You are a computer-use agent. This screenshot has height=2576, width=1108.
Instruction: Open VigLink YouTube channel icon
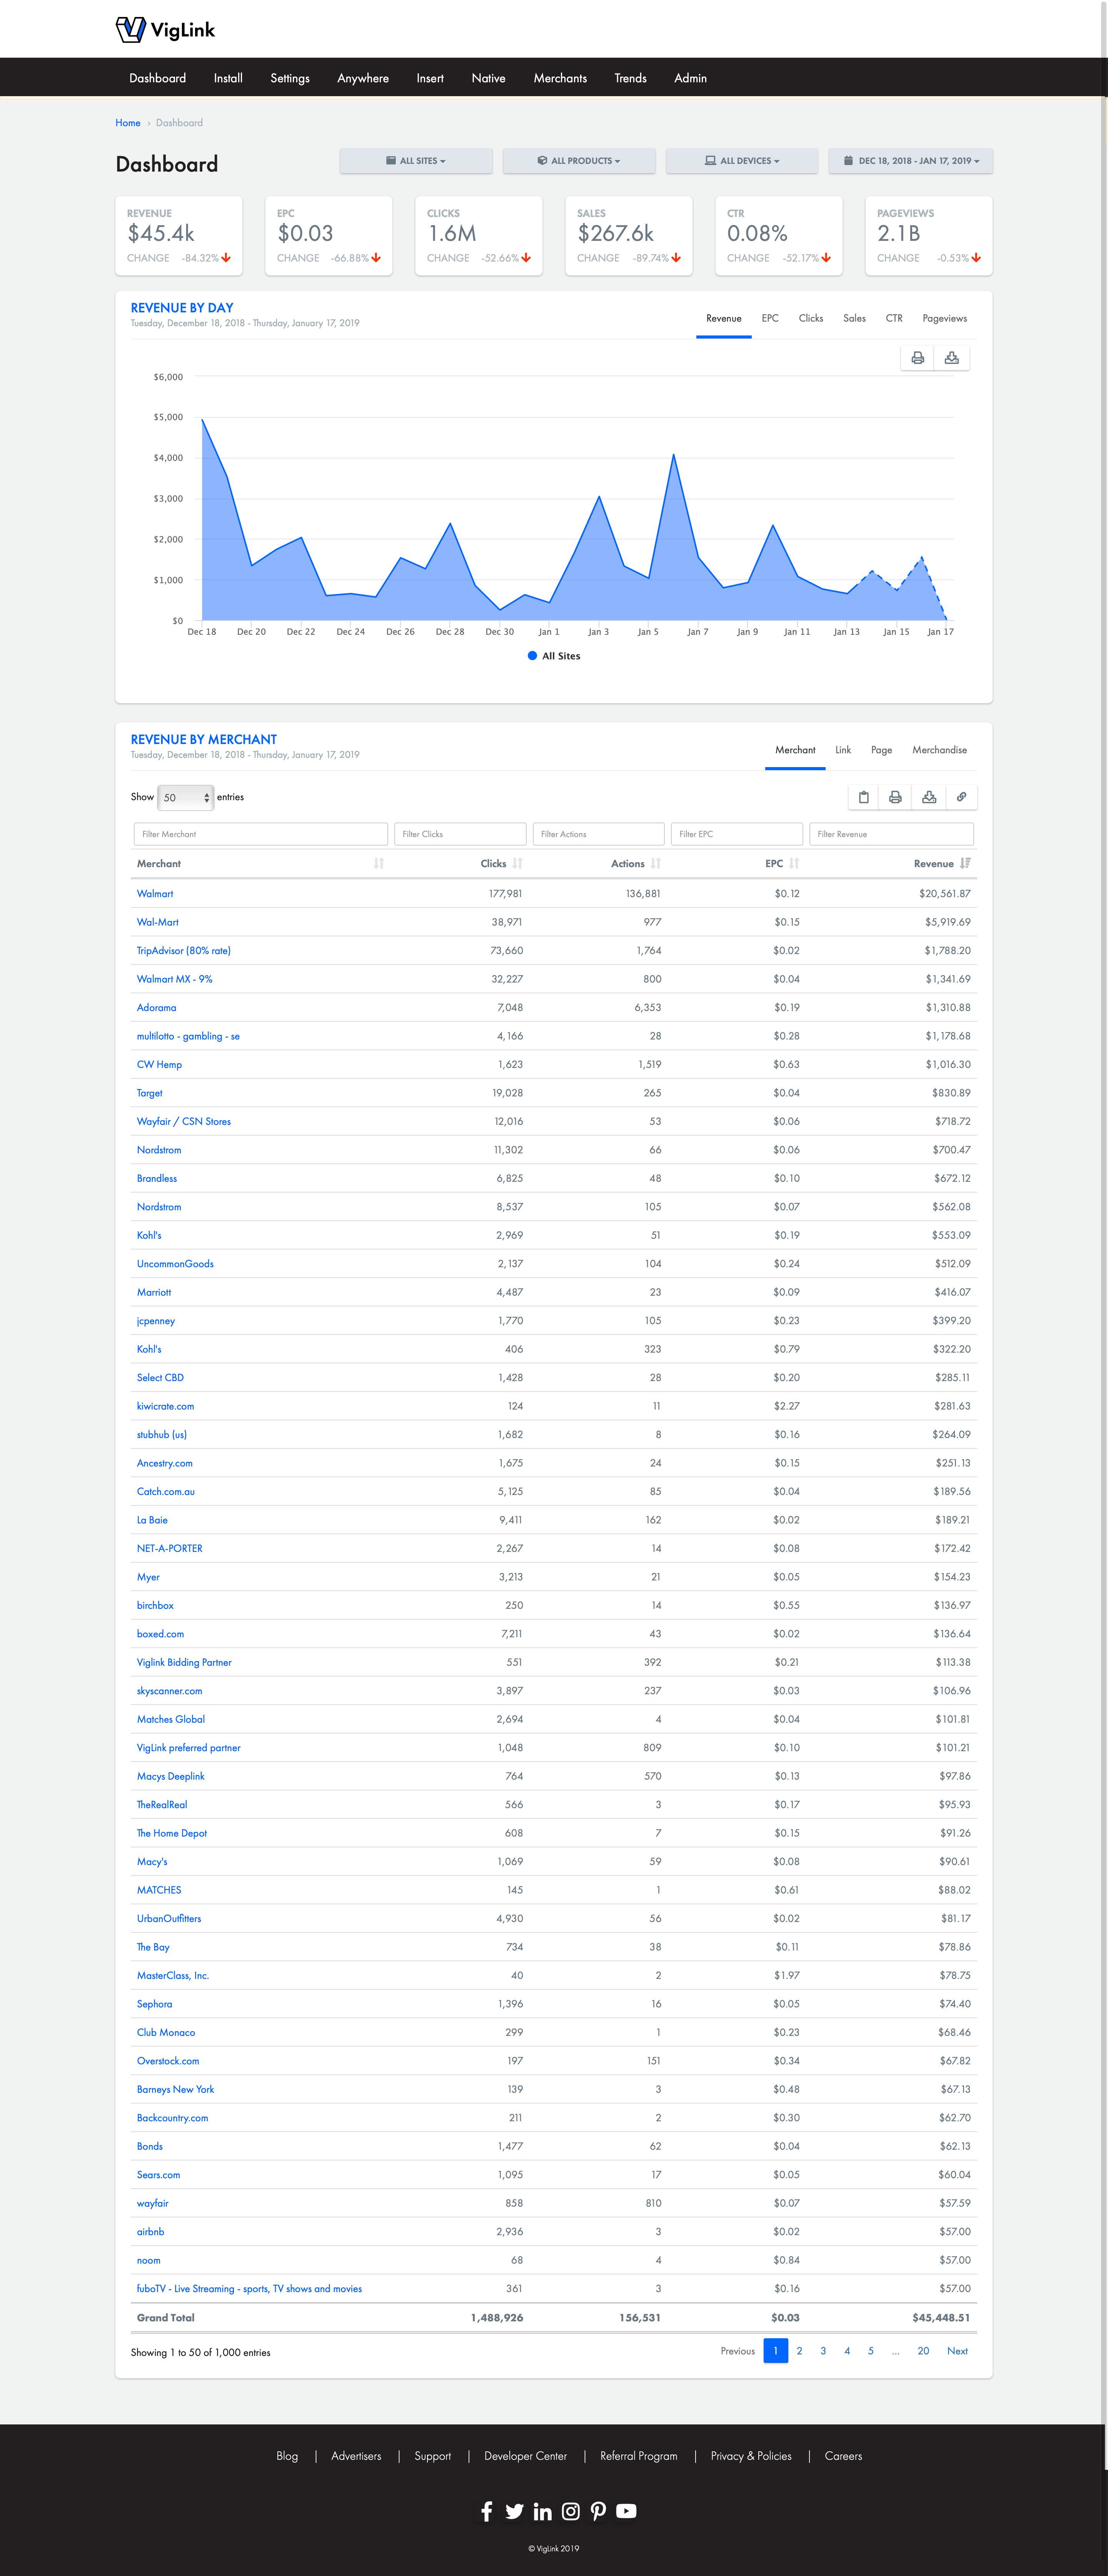[626, 2511]
